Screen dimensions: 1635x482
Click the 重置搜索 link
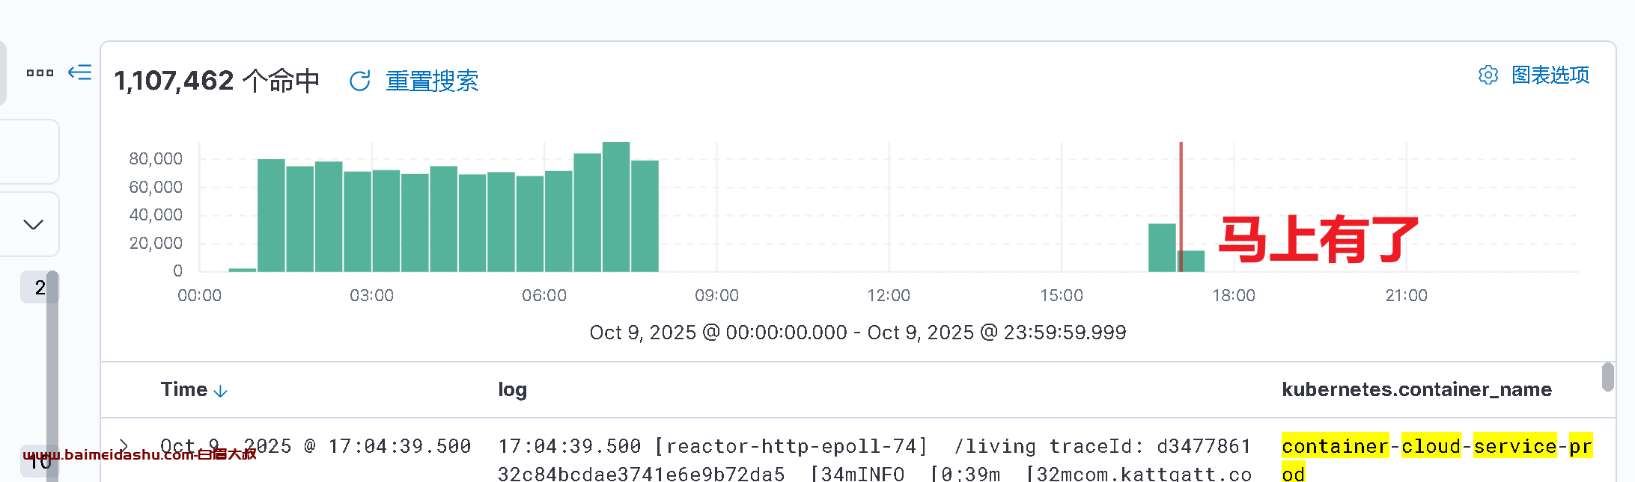pos(432,81)
